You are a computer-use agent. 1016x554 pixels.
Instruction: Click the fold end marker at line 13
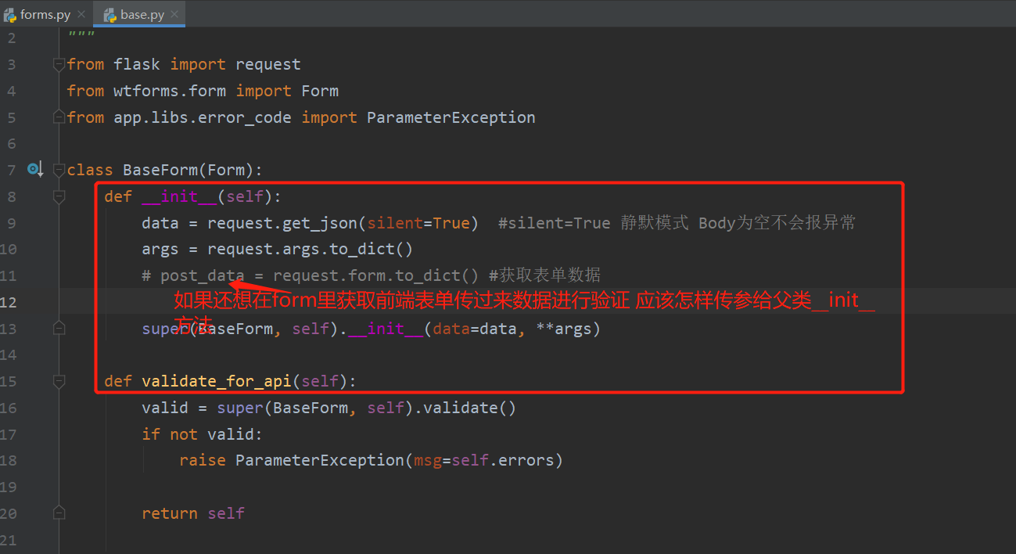tap(59, 328)
